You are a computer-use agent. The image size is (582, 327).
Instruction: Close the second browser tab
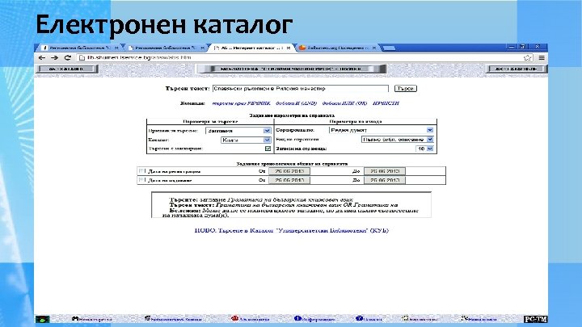point(202,48)
